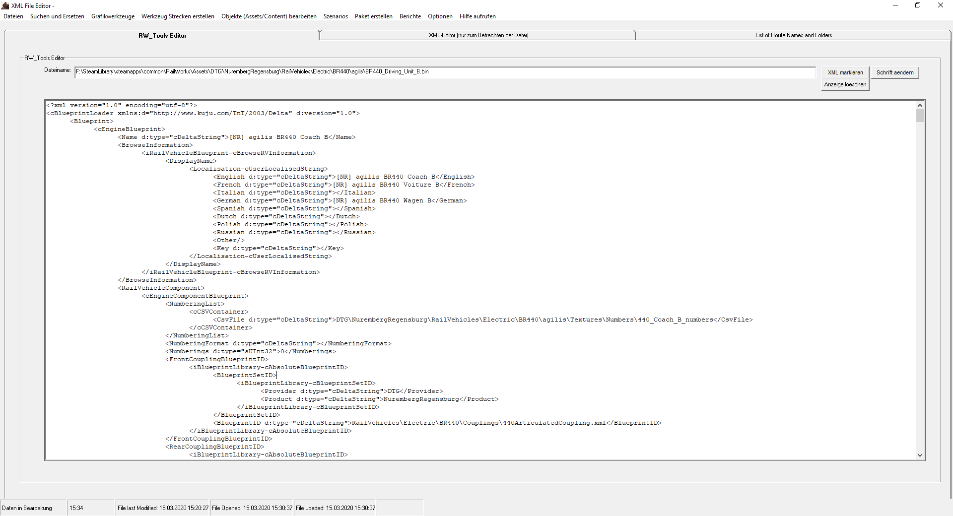Click the '</BrowseInformation>' closing tag line
The height and width of the screenshot is (516, 953).
pyautogui.click(x=157, y=280)
